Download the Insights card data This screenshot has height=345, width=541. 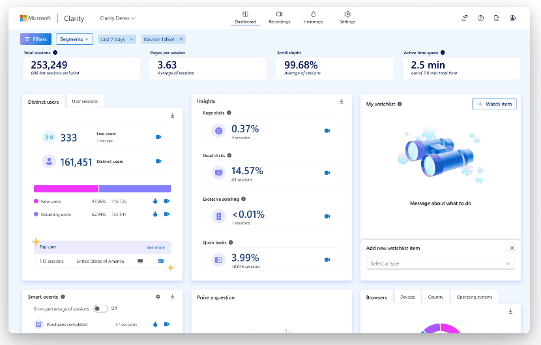(x=342, y=101)
